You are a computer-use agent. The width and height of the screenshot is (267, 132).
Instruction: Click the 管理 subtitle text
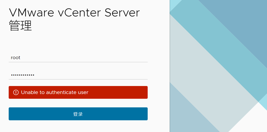click(x=20, y=26)
